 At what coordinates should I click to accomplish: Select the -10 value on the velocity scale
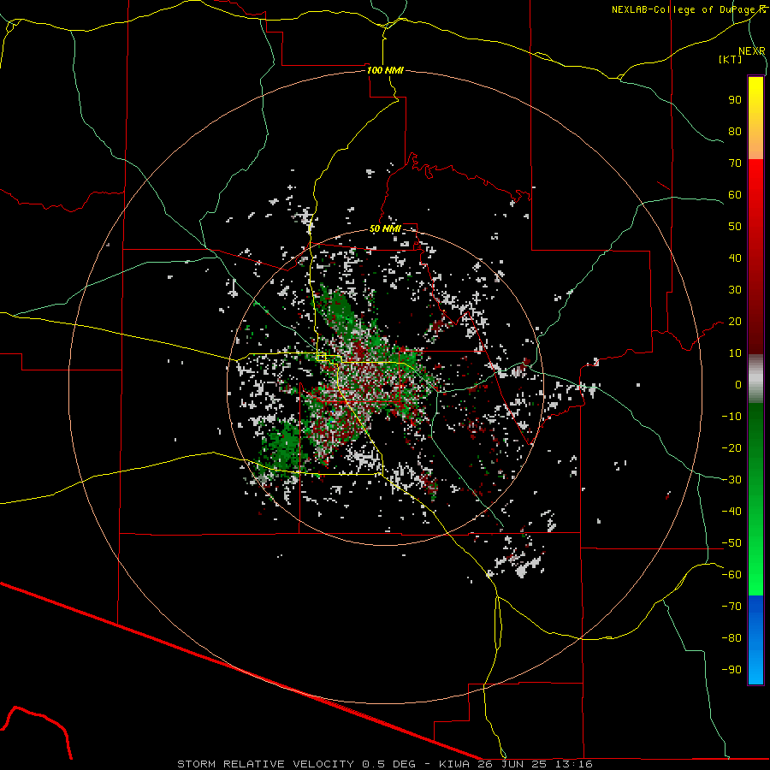(x=731, y=417)
